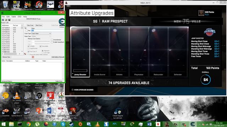Click the open-file folder icon in Cheat Engine
The width and height of the screenshot is (227, 127).
pos(6,20)
